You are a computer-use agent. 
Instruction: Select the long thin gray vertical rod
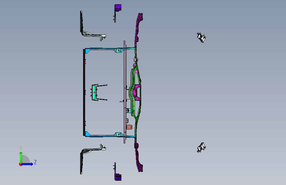coord(125,92)
